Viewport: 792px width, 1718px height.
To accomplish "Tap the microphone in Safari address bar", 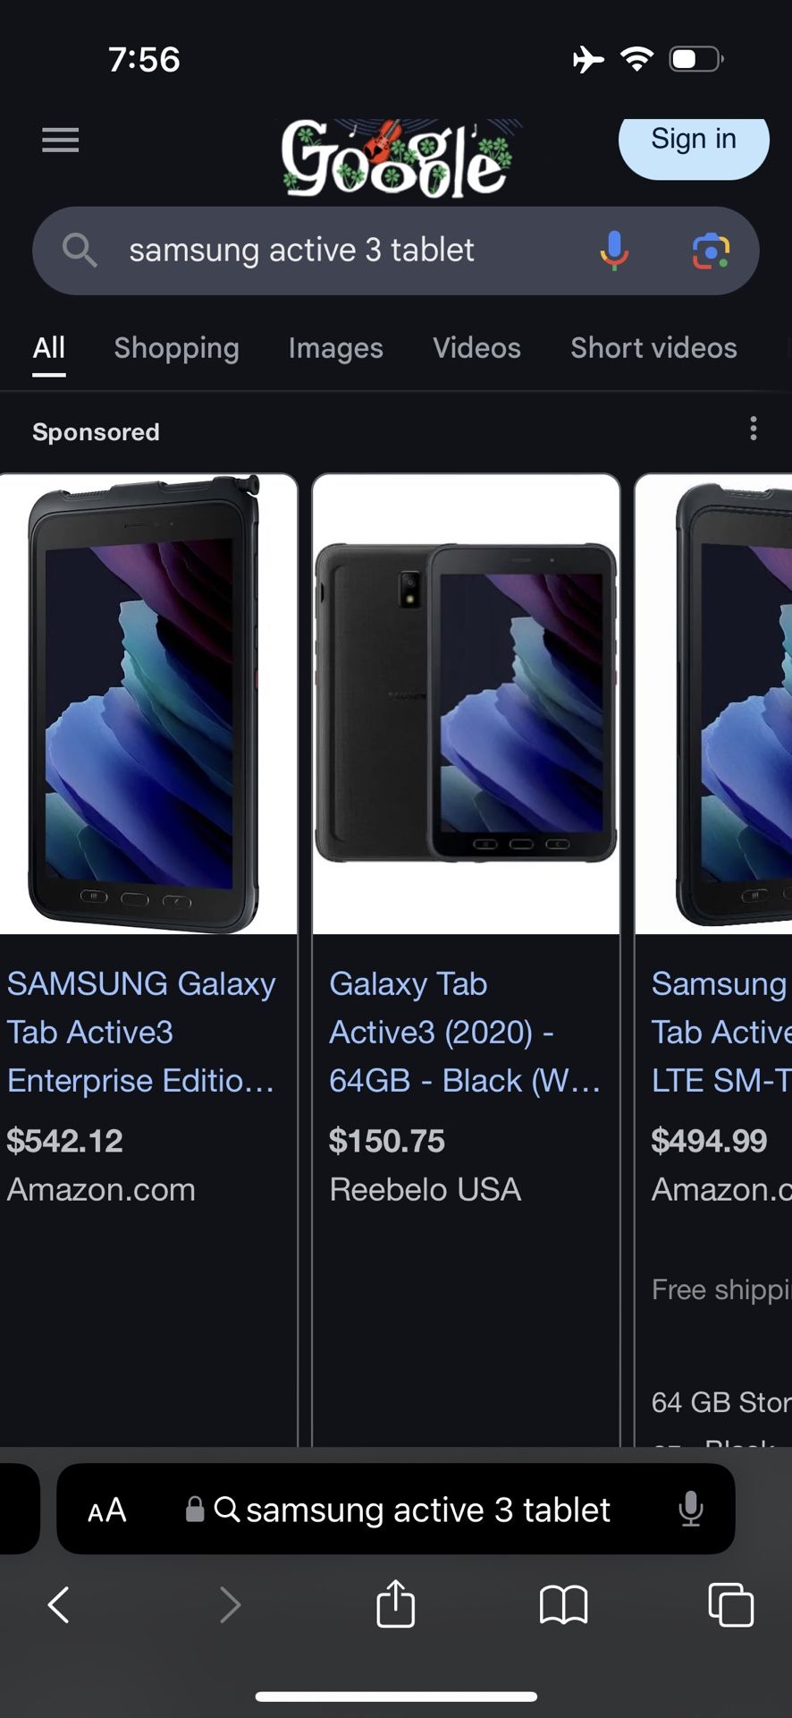I will [x=691, y=1510].
